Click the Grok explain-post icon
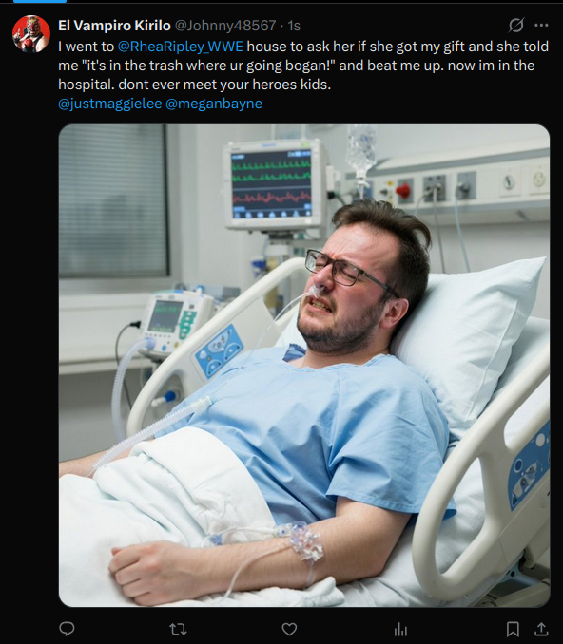 pyautogui.click(x=515, y=26)
